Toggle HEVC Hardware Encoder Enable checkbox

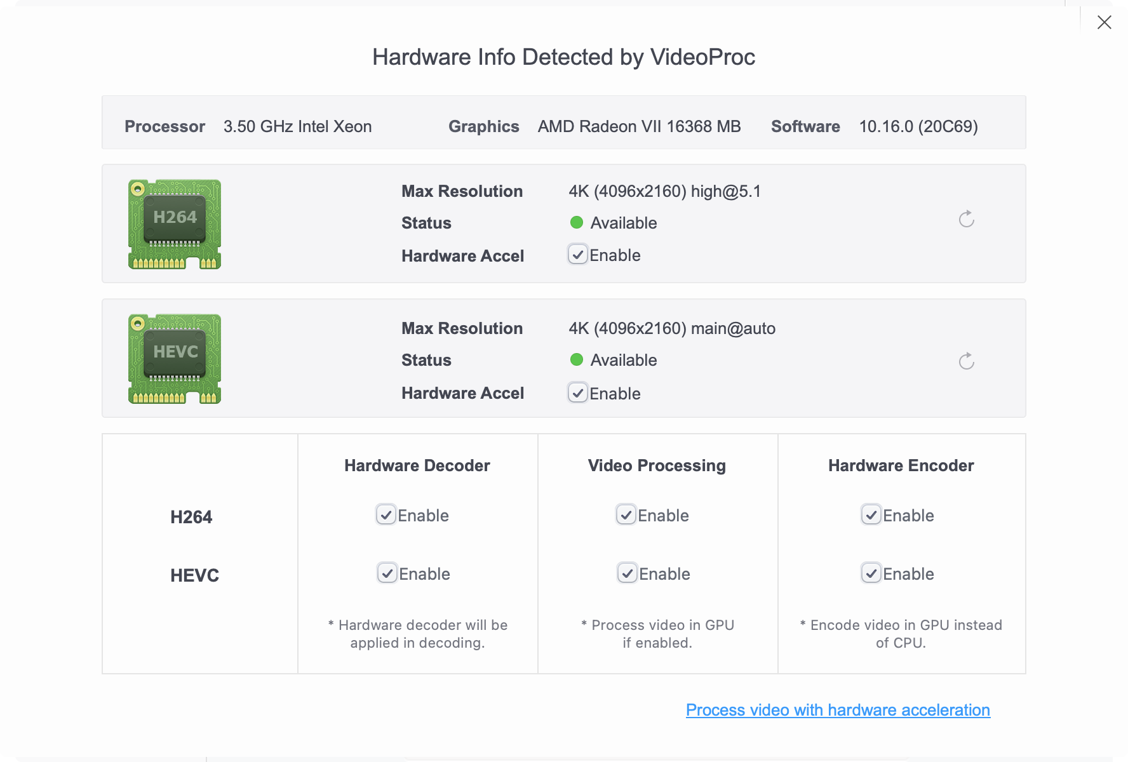pos(871,573)
